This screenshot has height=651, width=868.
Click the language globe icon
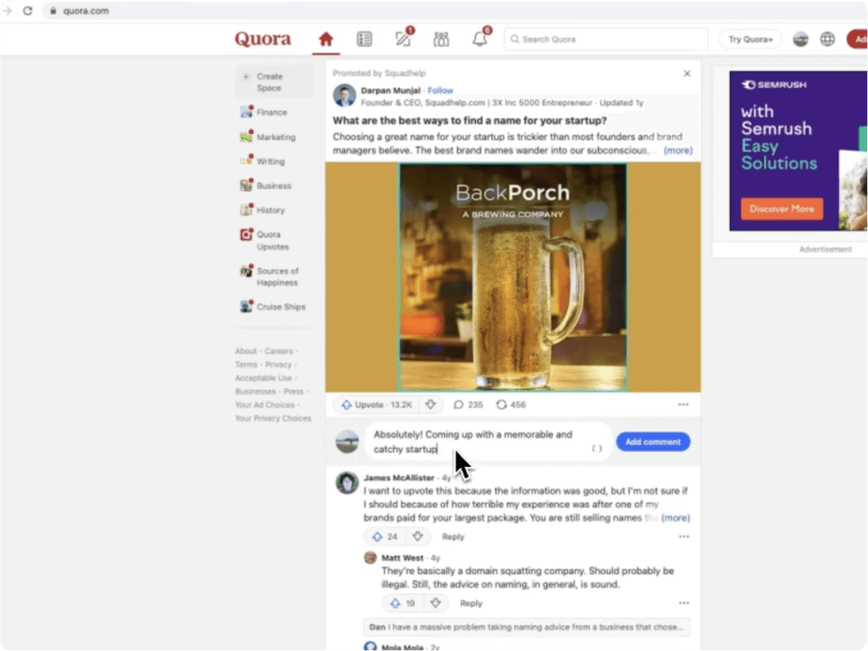(x=827, y=39)
